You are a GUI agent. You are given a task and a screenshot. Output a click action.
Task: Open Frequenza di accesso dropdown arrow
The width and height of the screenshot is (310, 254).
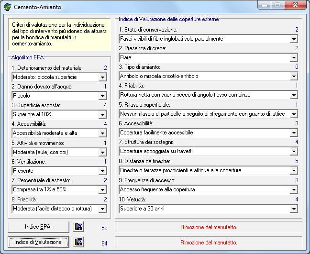[x=294, y=190]
